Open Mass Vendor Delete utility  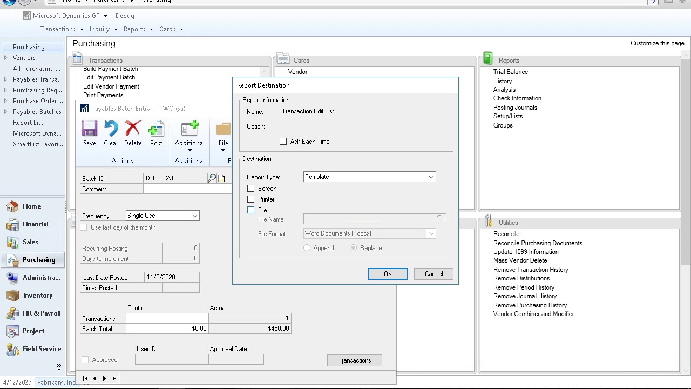tap(520, 260)
